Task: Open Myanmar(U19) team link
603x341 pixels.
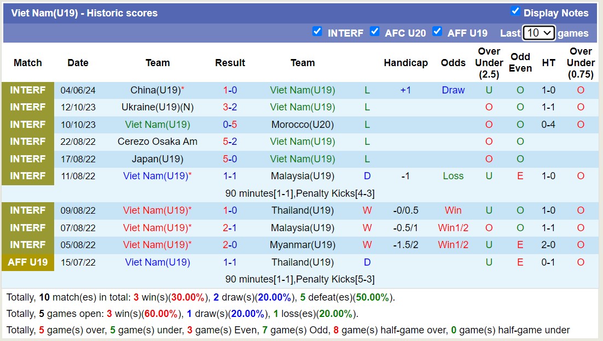Action: click(x=302, y=245)
